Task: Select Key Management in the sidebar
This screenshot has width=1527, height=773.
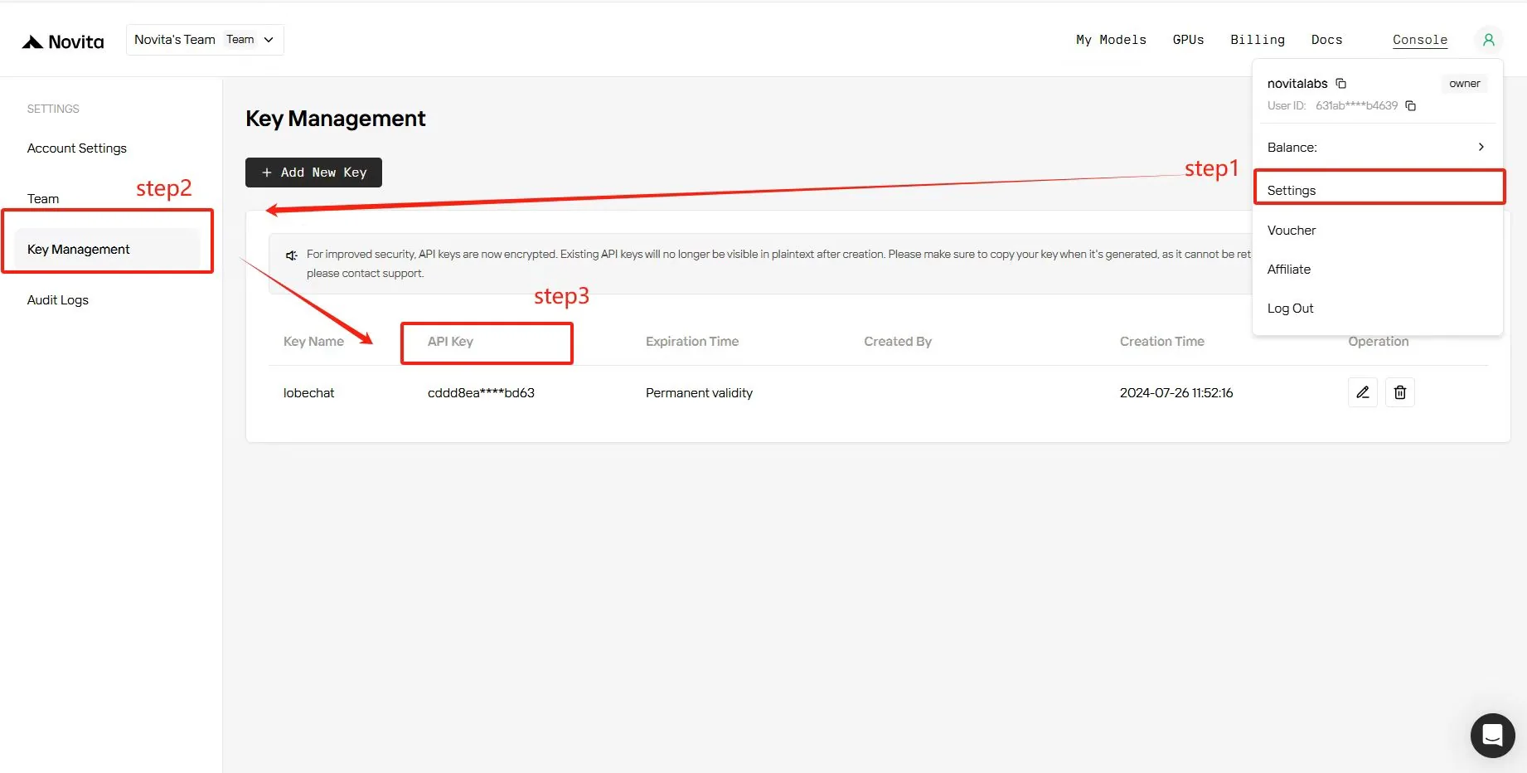Action: click(108, 249)
